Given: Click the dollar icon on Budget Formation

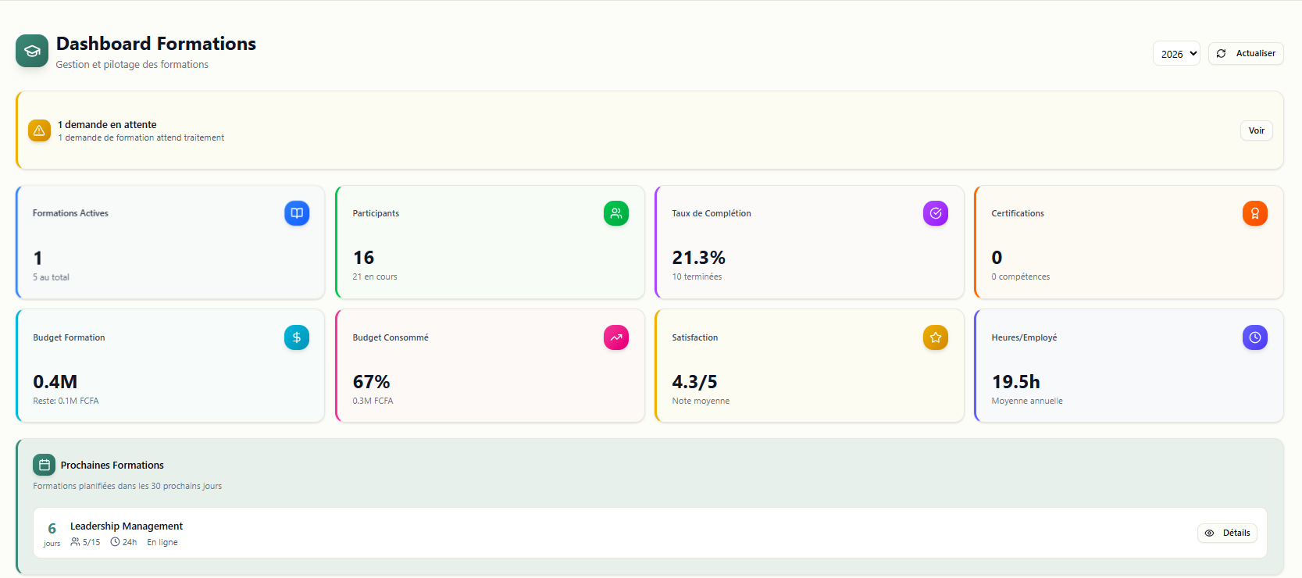Looking at the screenshot, I should [x=297, y=337].
